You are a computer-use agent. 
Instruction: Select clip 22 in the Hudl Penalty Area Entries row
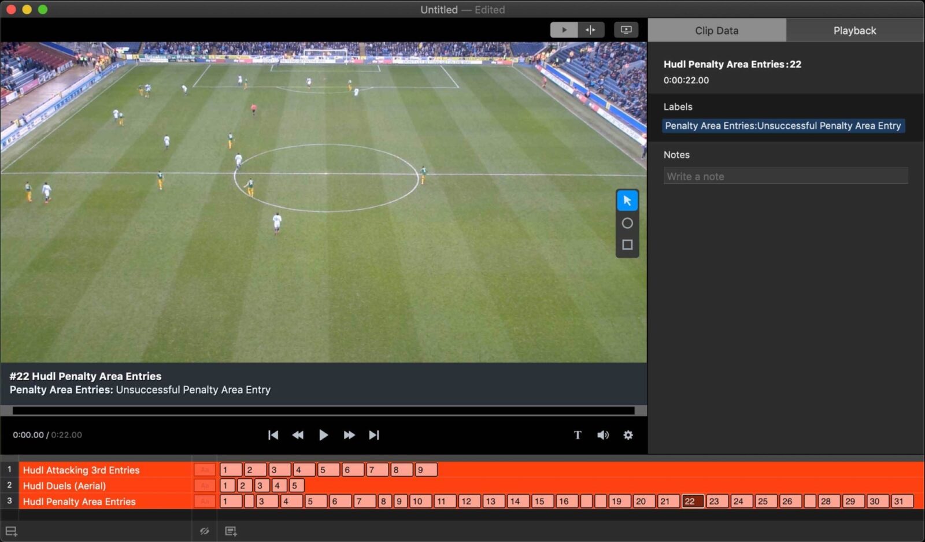(x=691, y=501)
